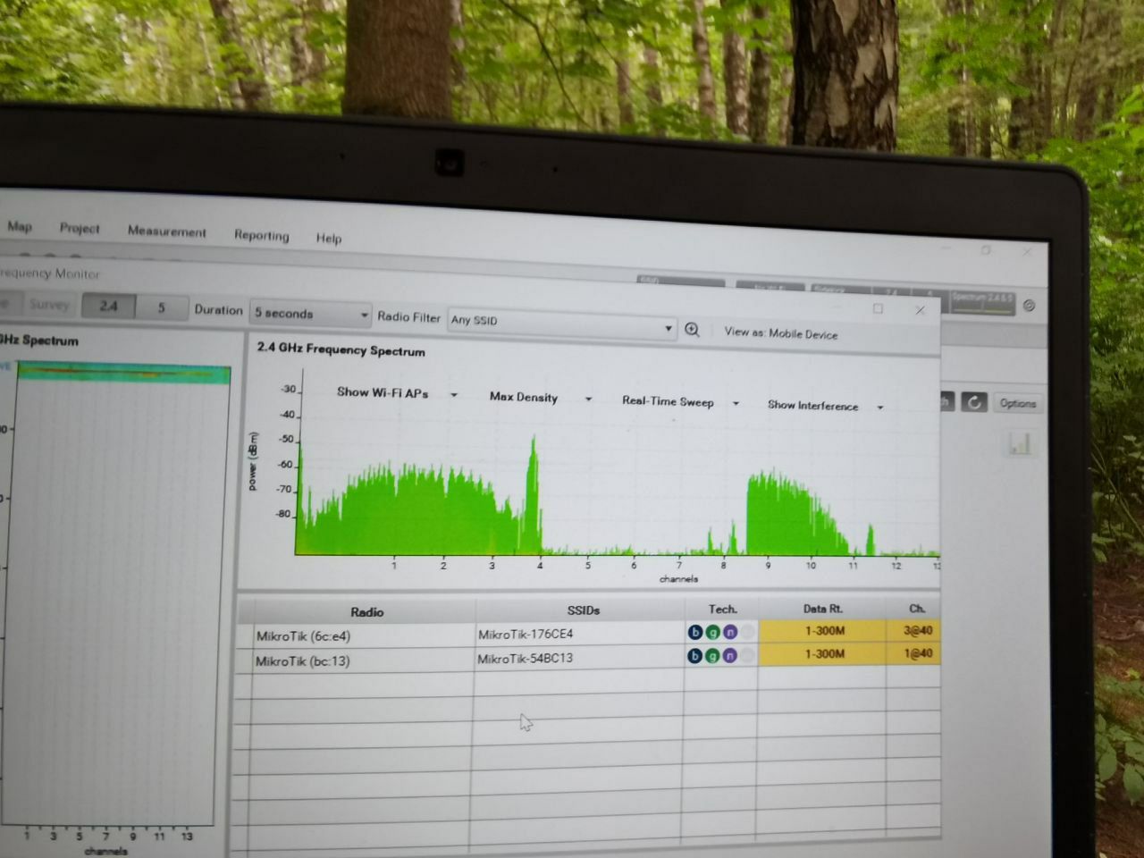Viewport: 1144px width, 858px height.
Task: Open the Radio Filter Any SSID dropdown
Action: click(561, 322)
